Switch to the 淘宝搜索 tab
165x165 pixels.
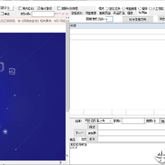pyautogui.click(x=91, y=13)
